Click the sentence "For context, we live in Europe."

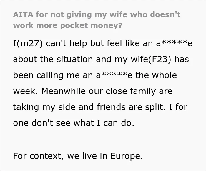(x=78, y=156)
